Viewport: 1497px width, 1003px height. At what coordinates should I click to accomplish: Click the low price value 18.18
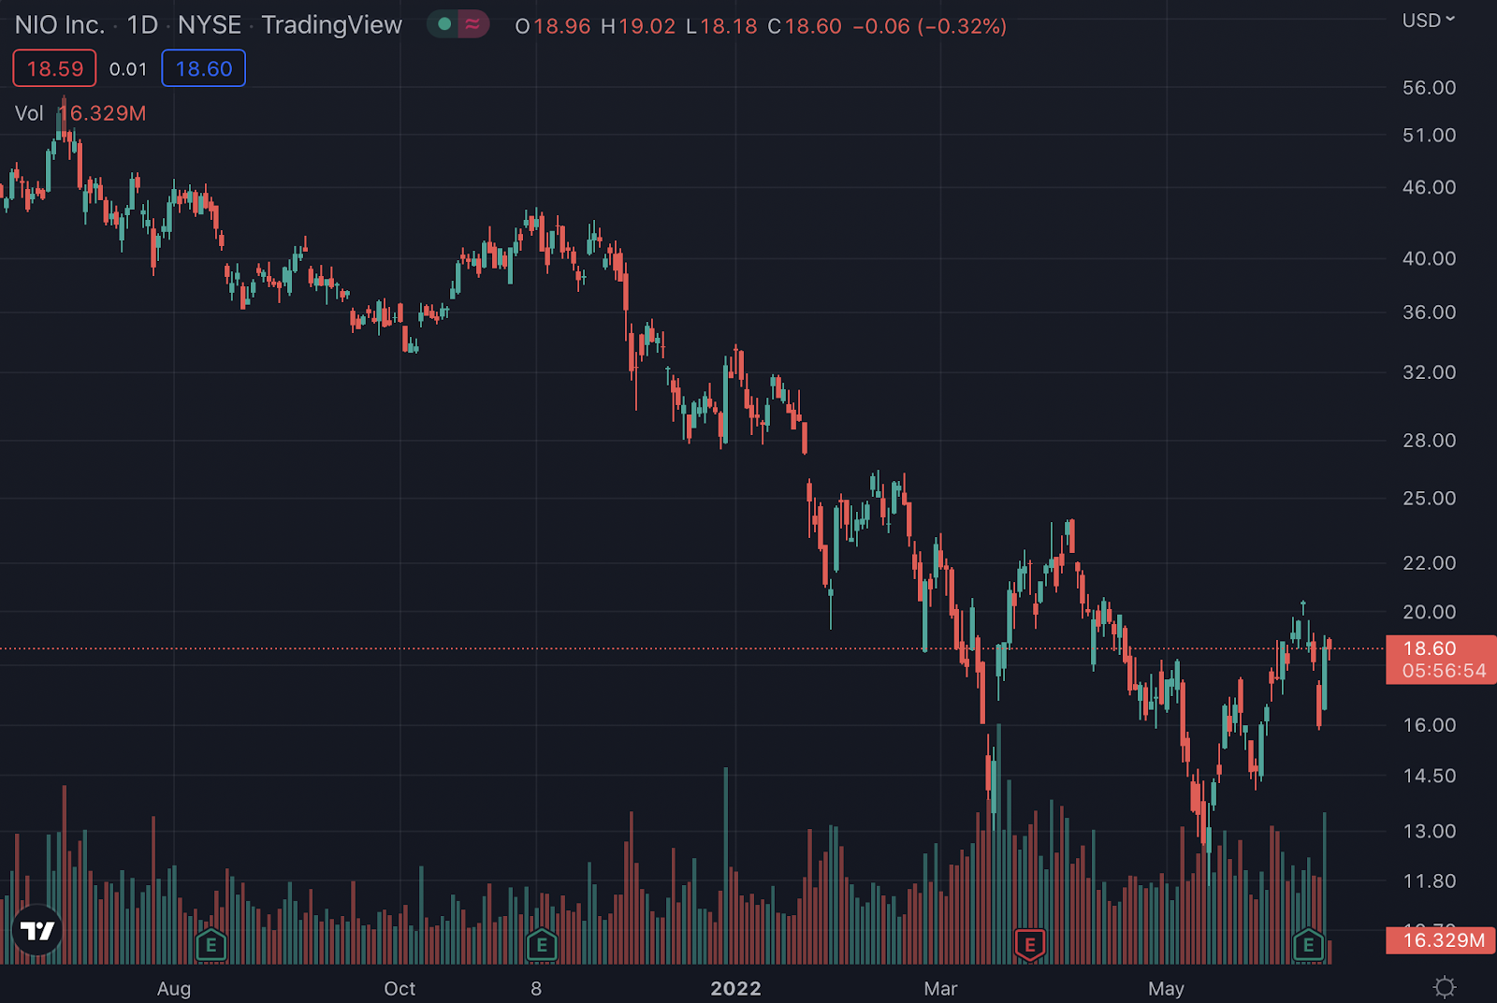pyautogui.click(x=729, y=26)
